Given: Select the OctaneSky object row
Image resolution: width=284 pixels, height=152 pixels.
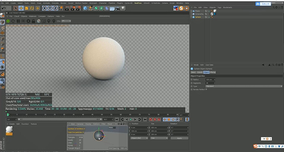Looking at the screenshot, I should point(199,14).
